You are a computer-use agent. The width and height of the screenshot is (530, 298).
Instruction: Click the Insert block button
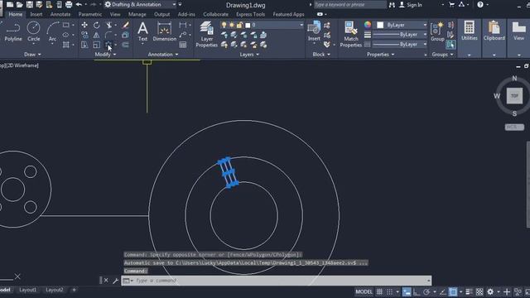coord(314,31)
